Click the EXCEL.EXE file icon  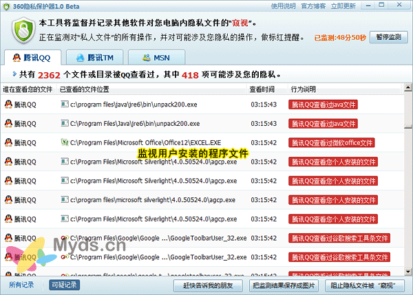pos(65,142)
